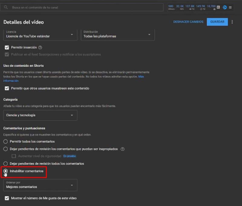Toggle Aumentar nivel de rigurosidad checkbox

click(x=14, y=156)
